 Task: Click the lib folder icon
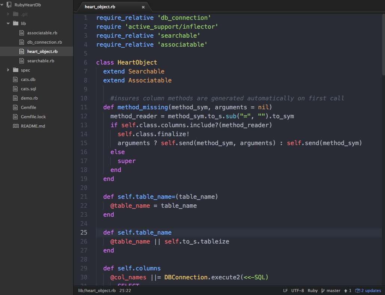(15, 23)
